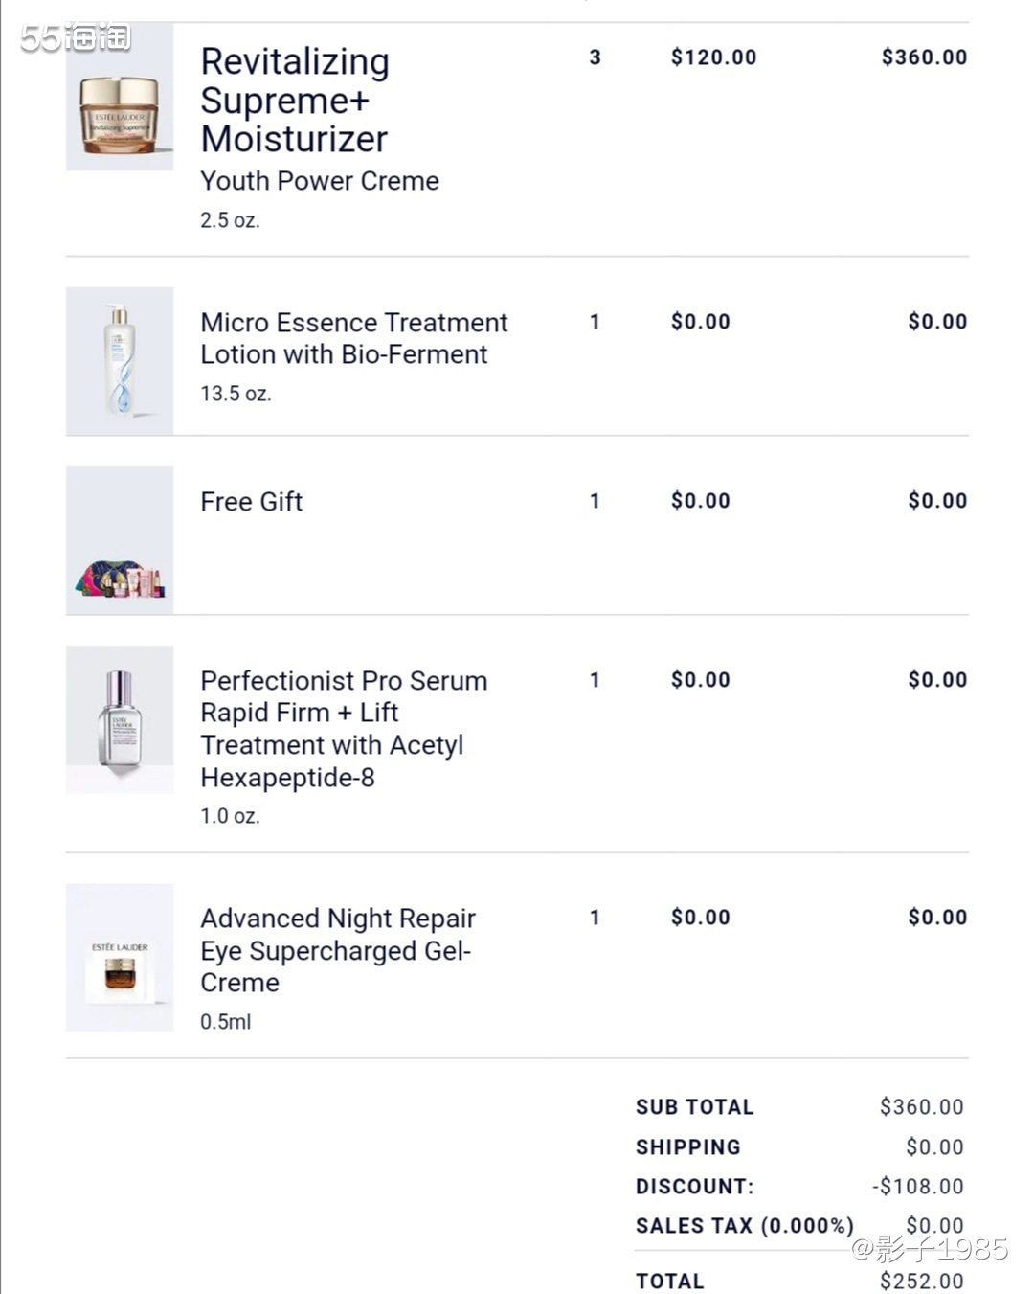Click the Advanced Night Repair Eye Gel-Creme title
Viewport: 1034px width, 1294px height.
point(337,950)
